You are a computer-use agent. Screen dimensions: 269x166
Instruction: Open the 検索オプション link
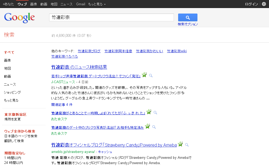pyautogui.click(x=188, y=24)
